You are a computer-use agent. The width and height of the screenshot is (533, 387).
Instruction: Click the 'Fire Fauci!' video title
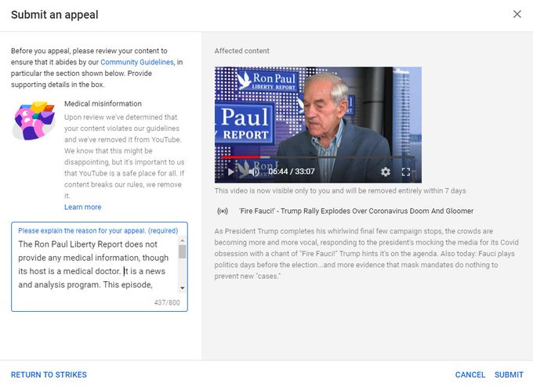pos(356,211)
